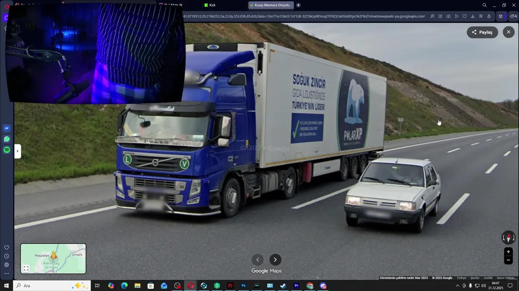Open Microsoft Store from the taskbar
This screenshot has height=291, width=519.
click(x=150, y=286)
